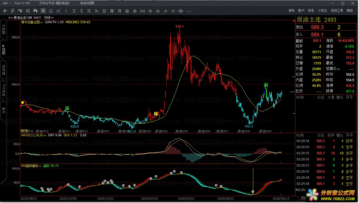The width and height of the screenshot is (359, 203).
Task: Open the F10资料 side tab
Action: (4, 90)
